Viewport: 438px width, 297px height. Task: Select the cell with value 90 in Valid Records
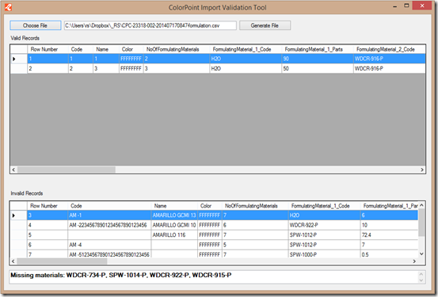pyautogui.click(x=318, y=59)
